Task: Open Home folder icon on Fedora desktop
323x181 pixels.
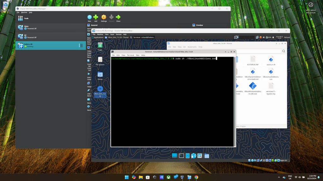Action: pos(100,76)
